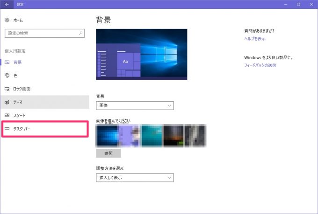Click the 背景 picture icon in sidebar
The width and height of the screenshot is (318, 214).
(x=7, y=62)
